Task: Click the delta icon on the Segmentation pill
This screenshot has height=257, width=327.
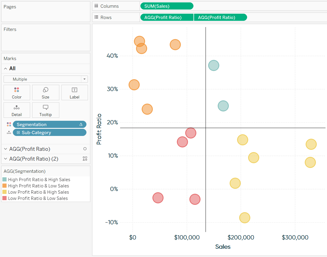Action: (x=81, y=124)
